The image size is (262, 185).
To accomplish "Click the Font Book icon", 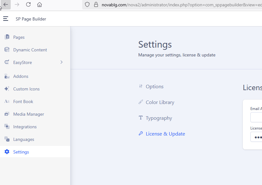I will point(7,101).
